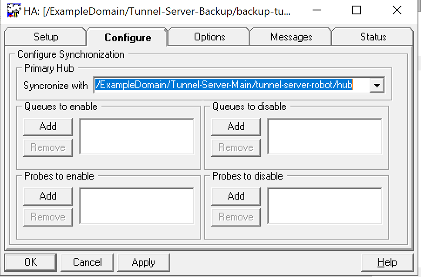Click the Queues to enable list box
Viewport: 421px width, 277px height.
[x=136, y=136]
